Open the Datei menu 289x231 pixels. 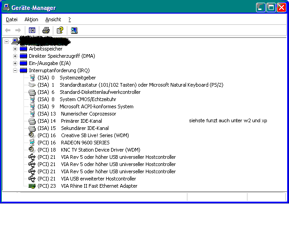coord(12,19)
